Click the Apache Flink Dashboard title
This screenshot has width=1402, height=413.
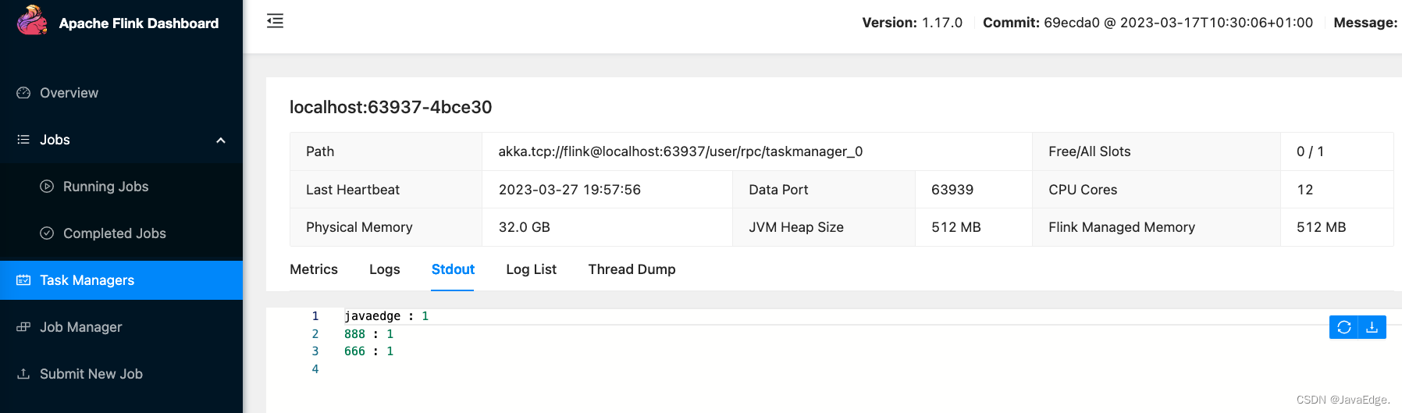[139, 23]
